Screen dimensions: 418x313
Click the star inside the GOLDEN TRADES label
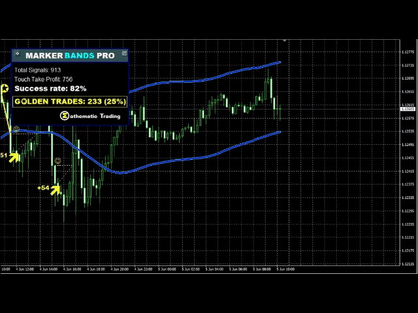click(24, 102)
